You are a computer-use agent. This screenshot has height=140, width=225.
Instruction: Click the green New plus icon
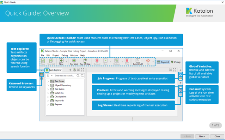click(61, 60)
